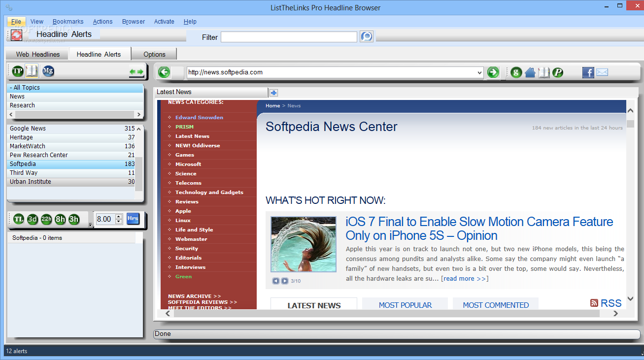Viewport: 644px width, 360px height.
Task: Select the Research topic row
Action: pos(75,105)
